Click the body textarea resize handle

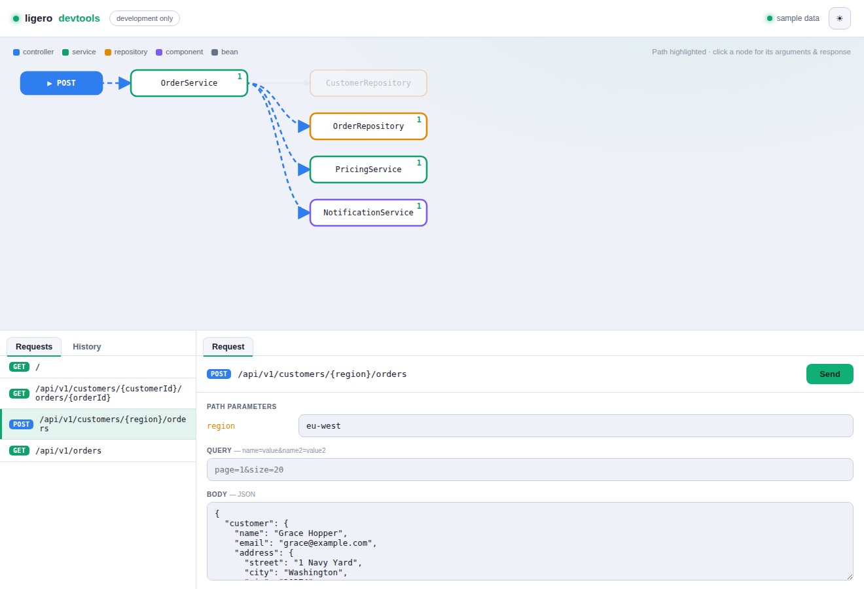tap(850, 577)
